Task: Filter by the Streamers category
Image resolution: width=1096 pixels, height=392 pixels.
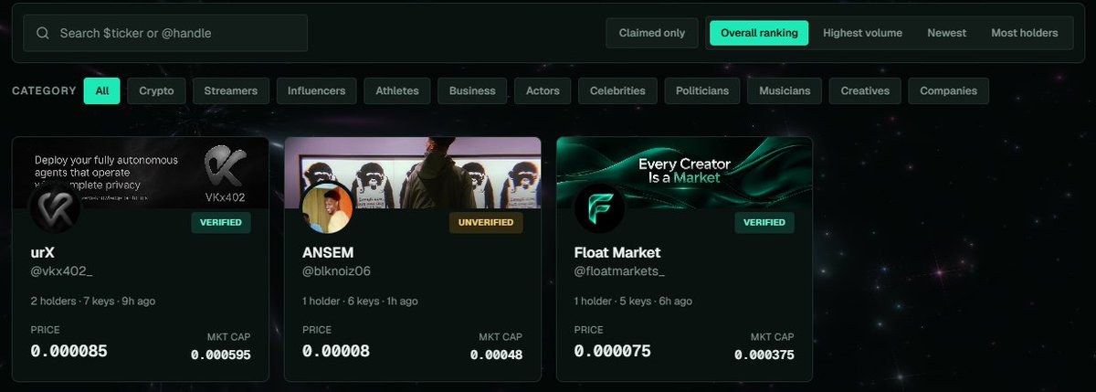Action: 231,90
